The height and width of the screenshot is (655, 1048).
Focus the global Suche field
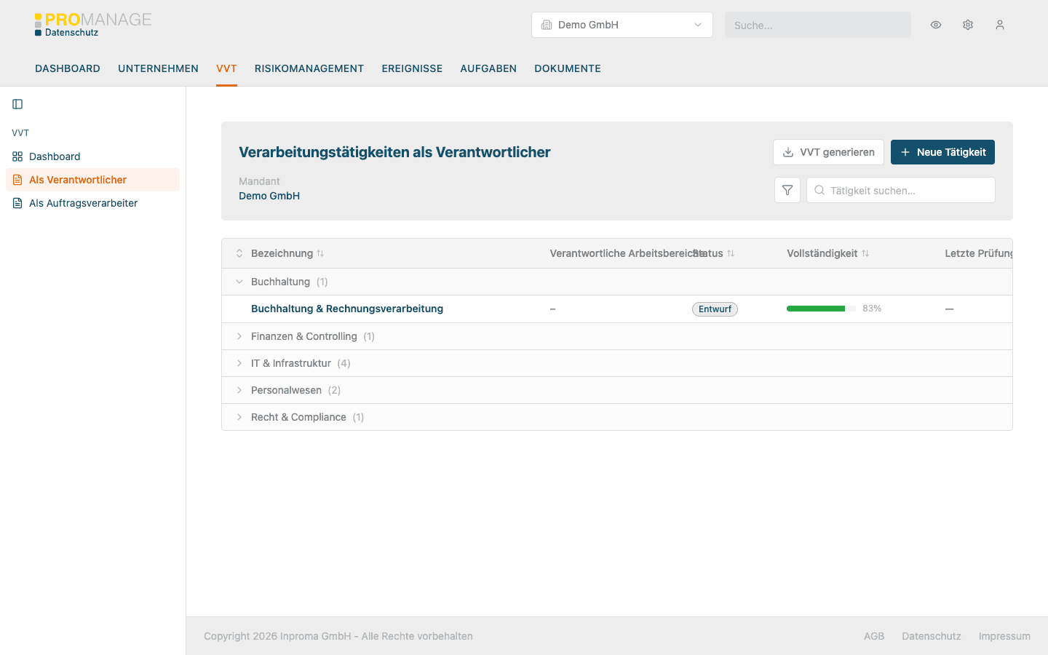[x=818, y=25]
